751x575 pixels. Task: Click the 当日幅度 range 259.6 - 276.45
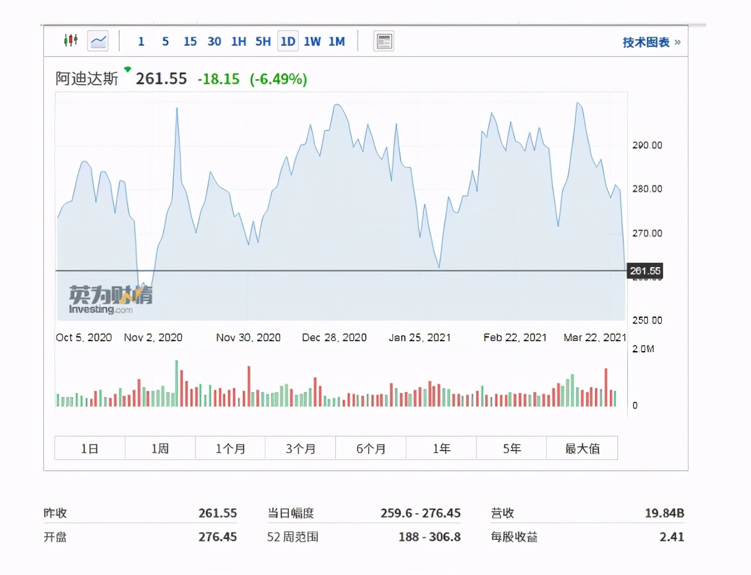(421, 513)
